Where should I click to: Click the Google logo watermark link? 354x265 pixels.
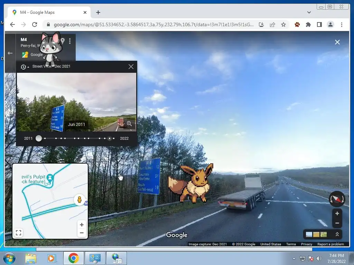[177, 235]
